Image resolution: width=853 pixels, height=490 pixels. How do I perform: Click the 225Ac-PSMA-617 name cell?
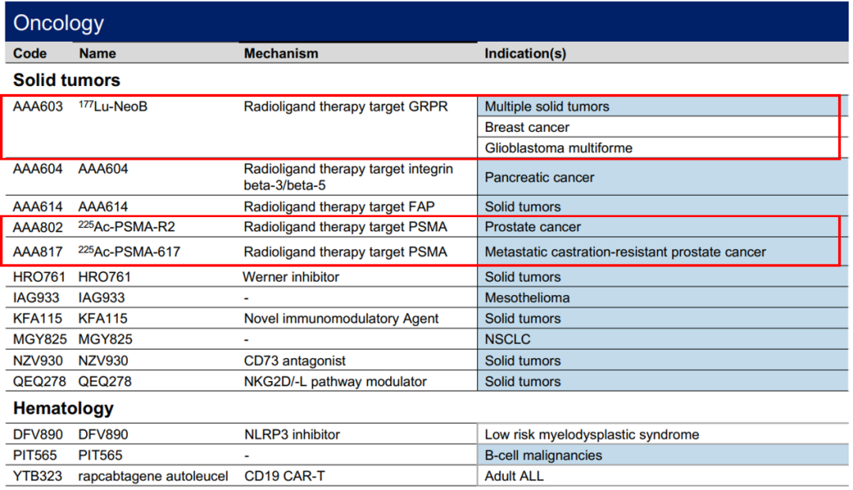pos(129,252)
